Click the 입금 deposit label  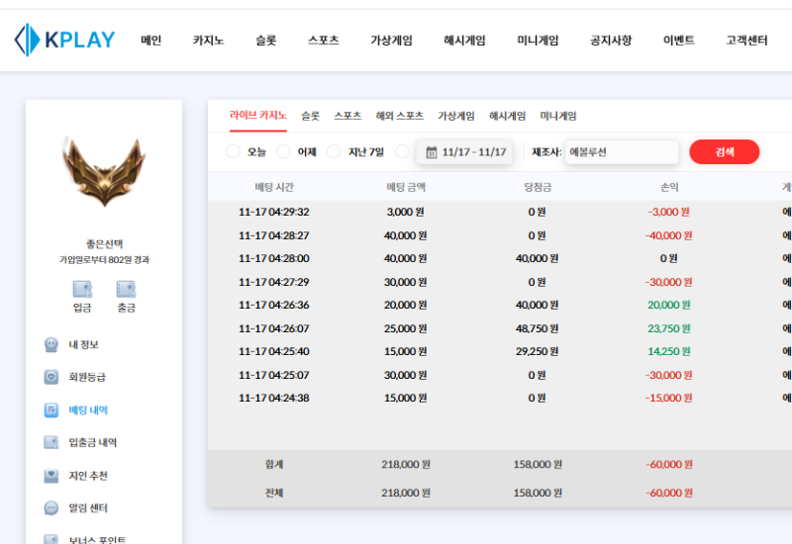82,308
